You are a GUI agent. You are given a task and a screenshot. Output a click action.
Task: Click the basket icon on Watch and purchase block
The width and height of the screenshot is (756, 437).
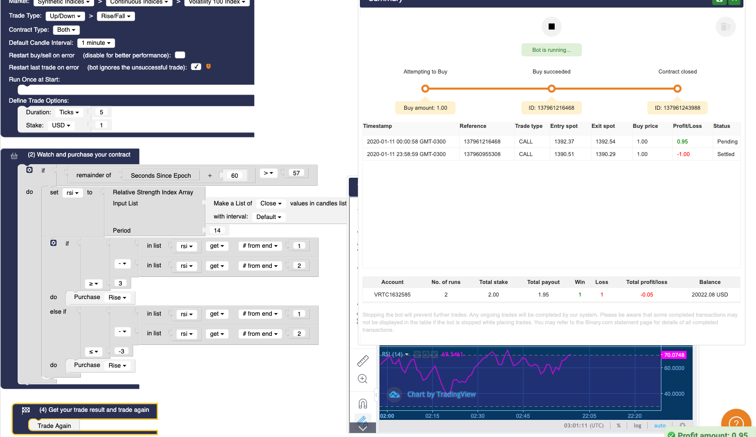coord(14,156)
